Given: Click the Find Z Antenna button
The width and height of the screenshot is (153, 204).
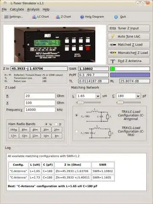Looking at the screenshot, I should point(129,61).
